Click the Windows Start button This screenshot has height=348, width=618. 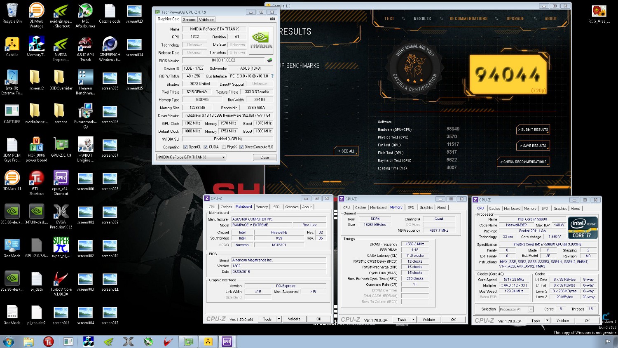8,341
